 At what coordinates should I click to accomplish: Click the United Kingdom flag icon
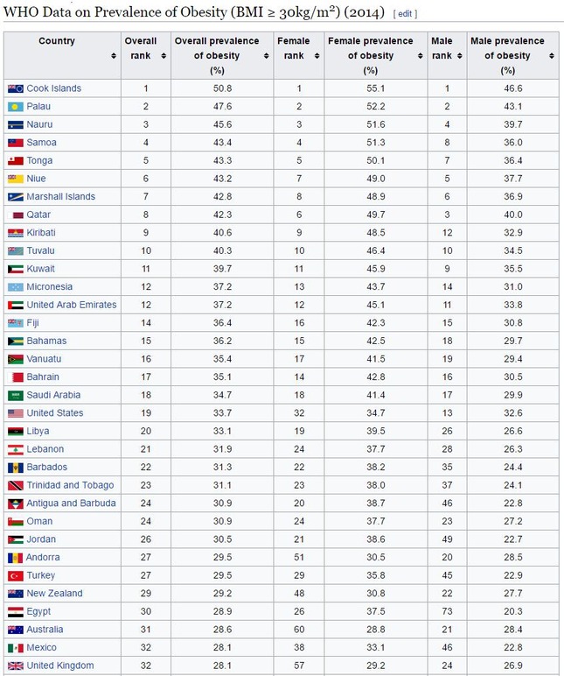16,666
